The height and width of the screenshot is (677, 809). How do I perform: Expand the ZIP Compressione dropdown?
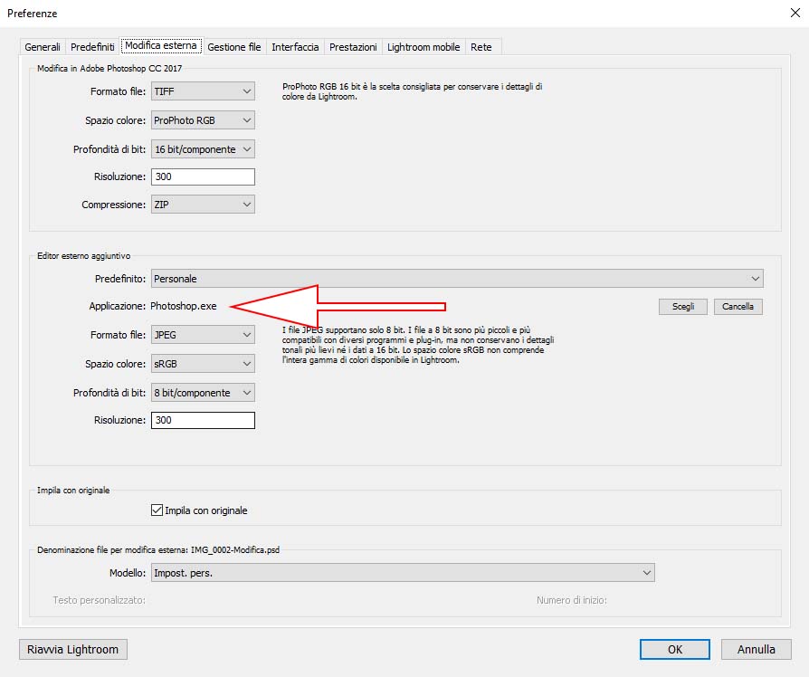point(203,205)
